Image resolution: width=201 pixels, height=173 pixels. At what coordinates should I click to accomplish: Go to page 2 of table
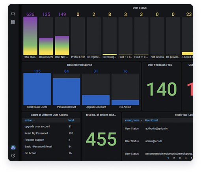174,158
